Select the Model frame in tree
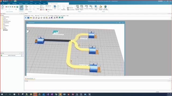172x96 pixels. pos(5,30)
